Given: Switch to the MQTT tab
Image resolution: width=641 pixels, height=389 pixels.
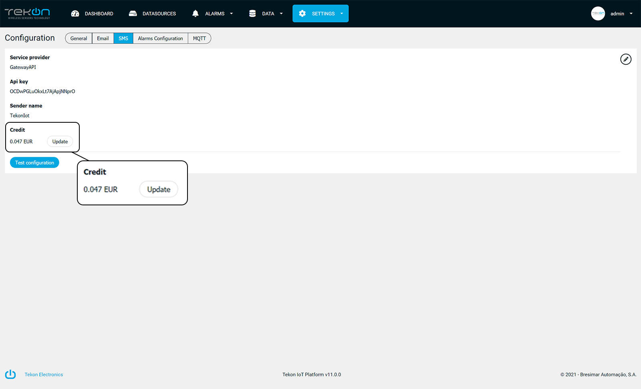Looking at the screenshot, I should [200, 38].
